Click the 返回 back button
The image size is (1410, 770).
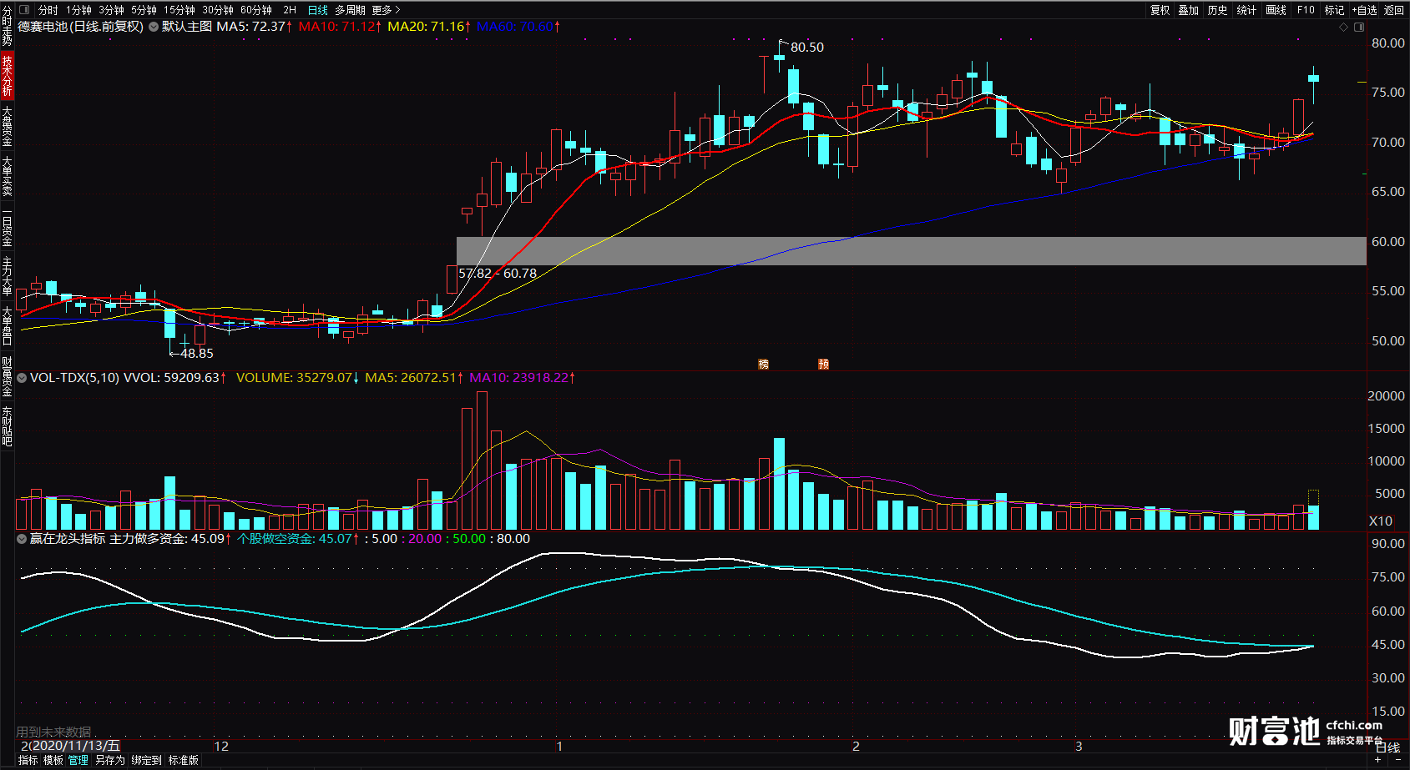(1394, 10)
